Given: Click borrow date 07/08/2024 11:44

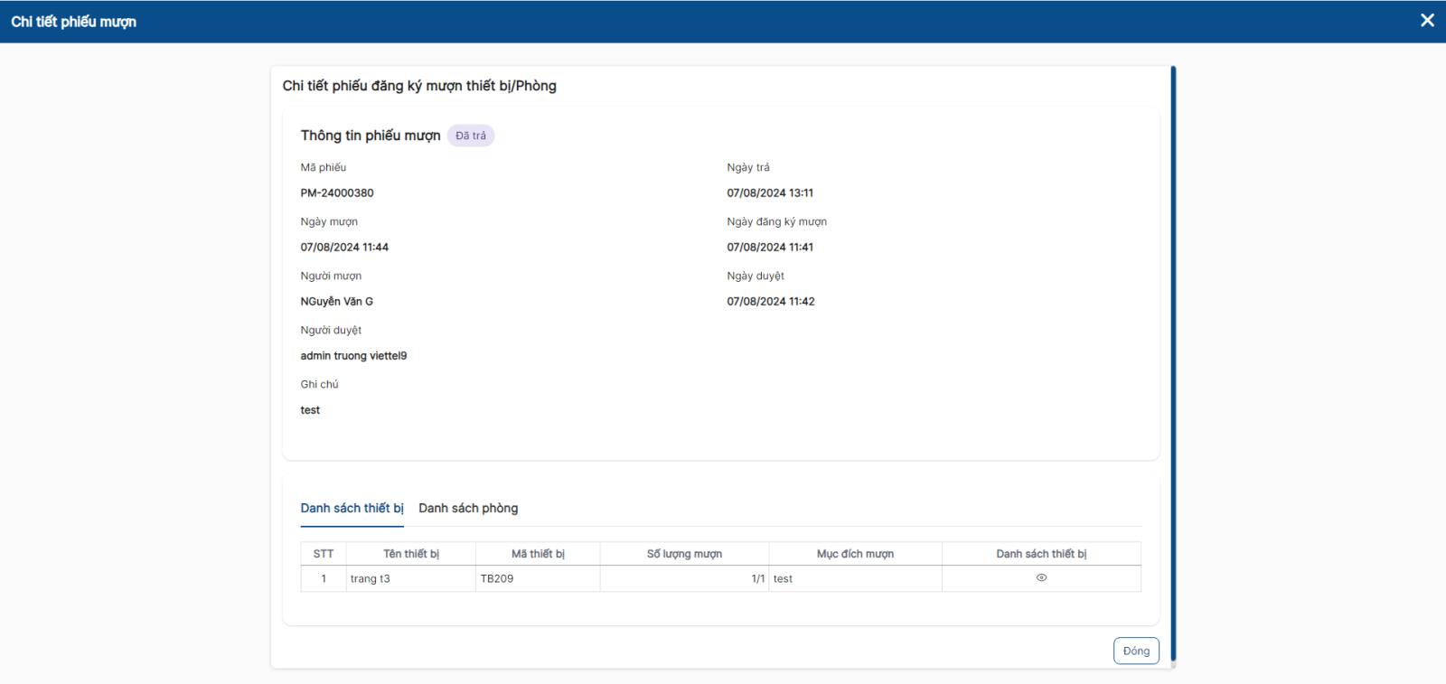Looking at the screenshot, I should 344,248.
